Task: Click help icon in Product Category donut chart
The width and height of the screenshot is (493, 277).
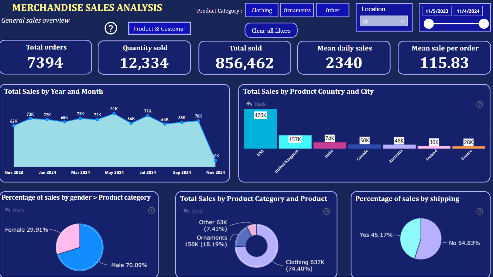Action: [x=326, y=212]
